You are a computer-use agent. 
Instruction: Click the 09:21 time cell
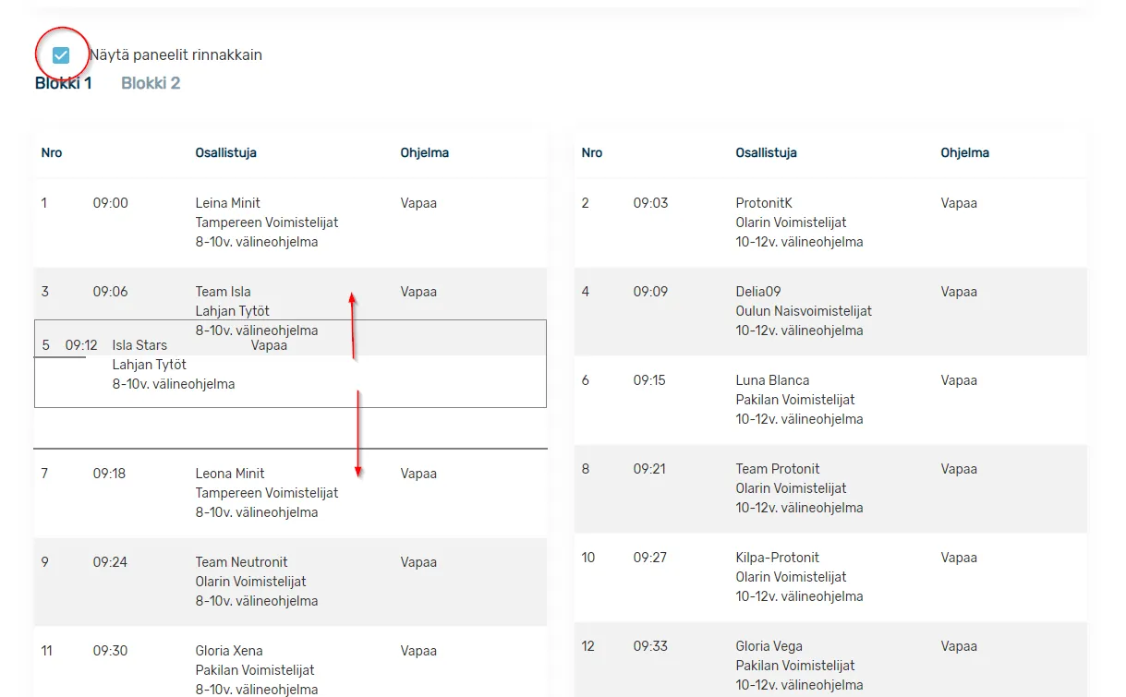649,469
